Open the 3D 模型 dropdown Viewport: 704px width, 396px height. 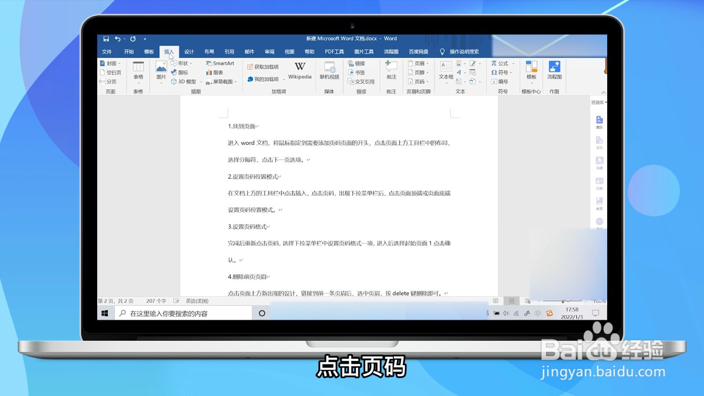tap(187, 82)
